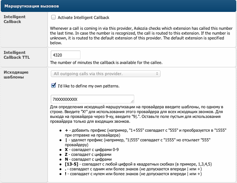Click the bold "Z" pattern hint

66,153
